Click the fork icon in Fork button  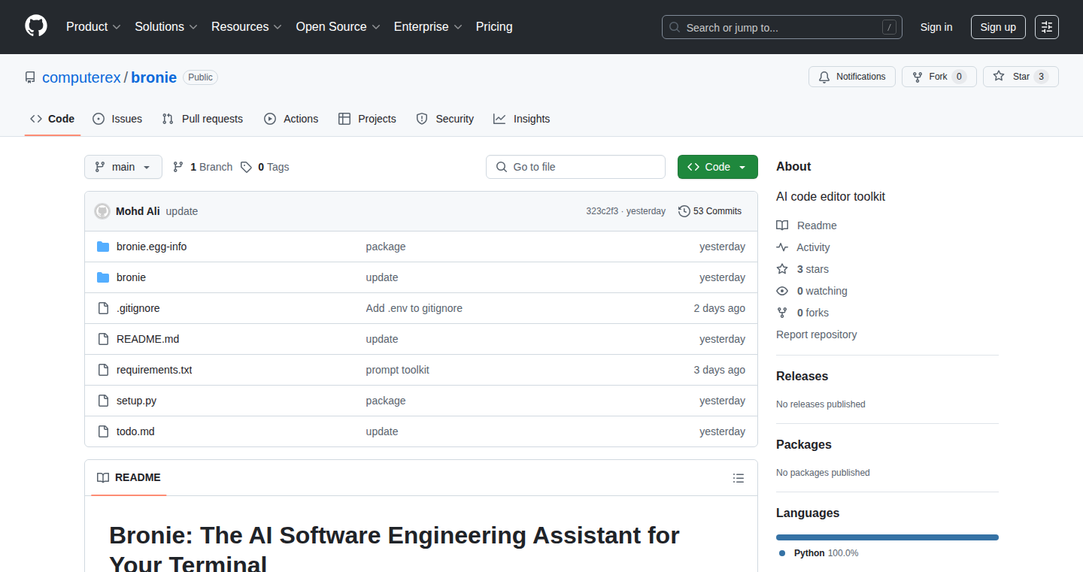(918, 77)
